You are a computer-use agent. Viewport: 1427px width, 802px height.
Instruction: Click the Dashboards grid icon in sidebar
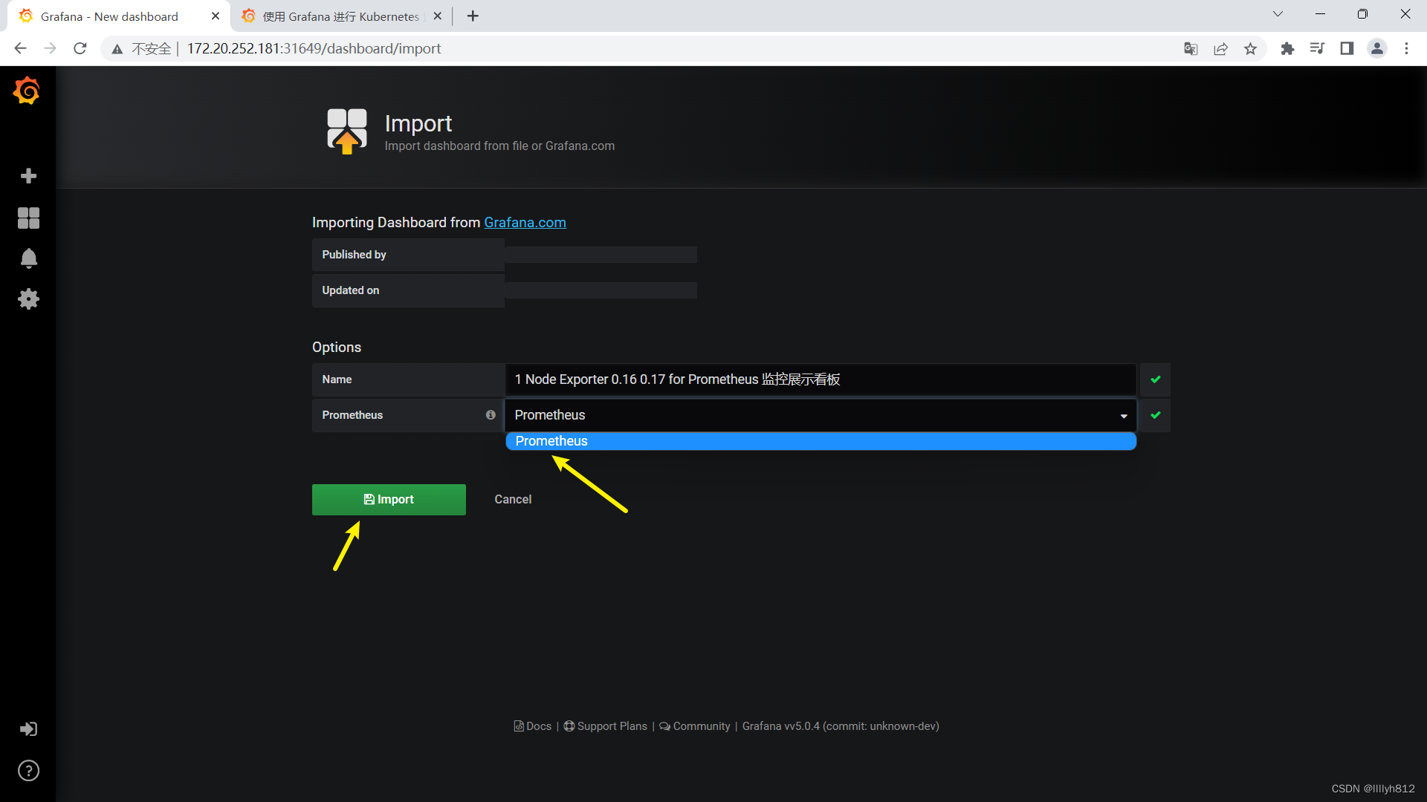coord(27,218)
